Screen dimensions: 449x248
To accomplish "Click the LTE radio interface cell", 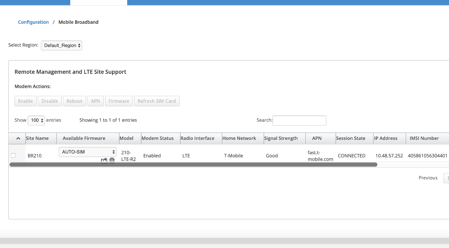I will click(x=186, y=156).
